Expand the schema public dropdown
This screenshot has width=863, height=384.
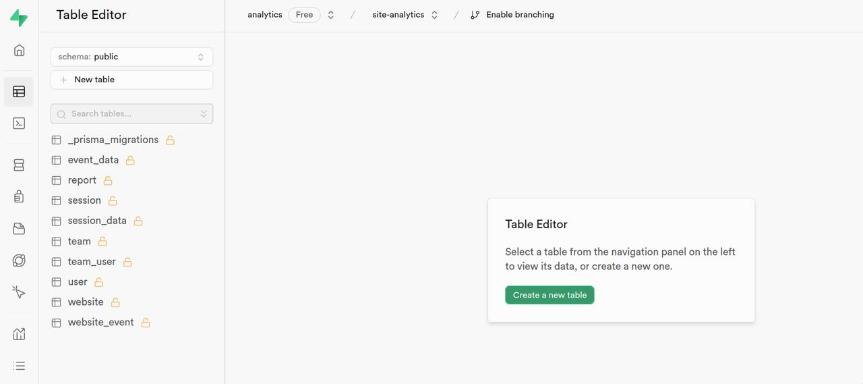pos(131,57)
